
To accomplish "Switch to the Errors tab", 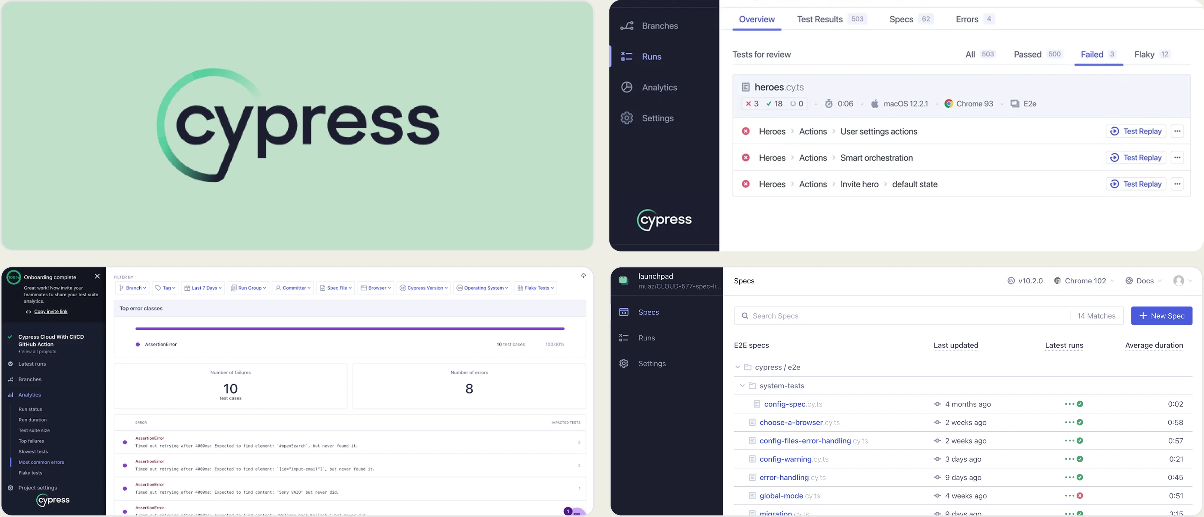I will [x=975, y=19].
